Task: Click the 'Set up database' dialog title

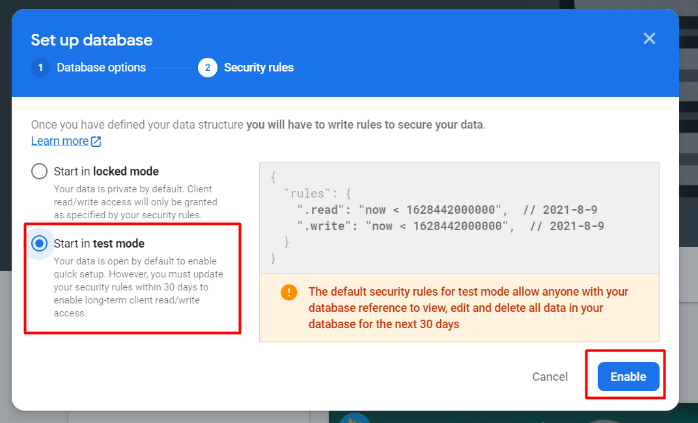Action: [92, 40]
